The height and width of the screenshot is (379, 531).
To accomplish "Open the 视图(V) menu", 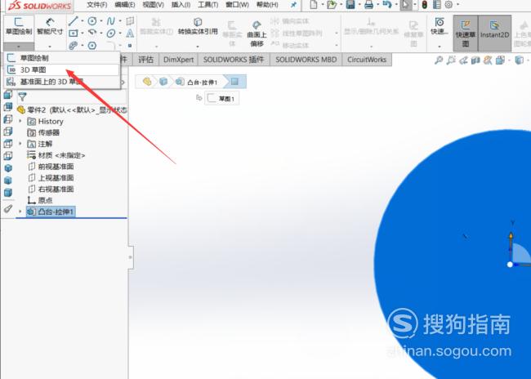I will tap(153, 5).
